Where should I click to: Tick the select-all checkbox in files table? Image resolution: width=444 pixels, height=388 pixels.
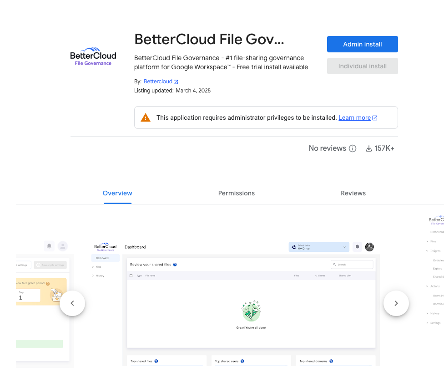click(131, 276)
